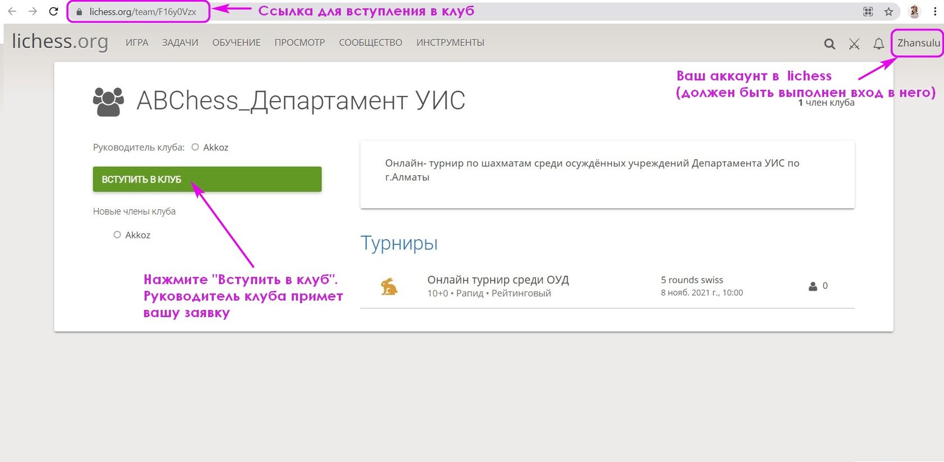This screenshot has height=462, width=944.
Task: Click the 'Новые члены клуба' label
Action: (134, 211)
